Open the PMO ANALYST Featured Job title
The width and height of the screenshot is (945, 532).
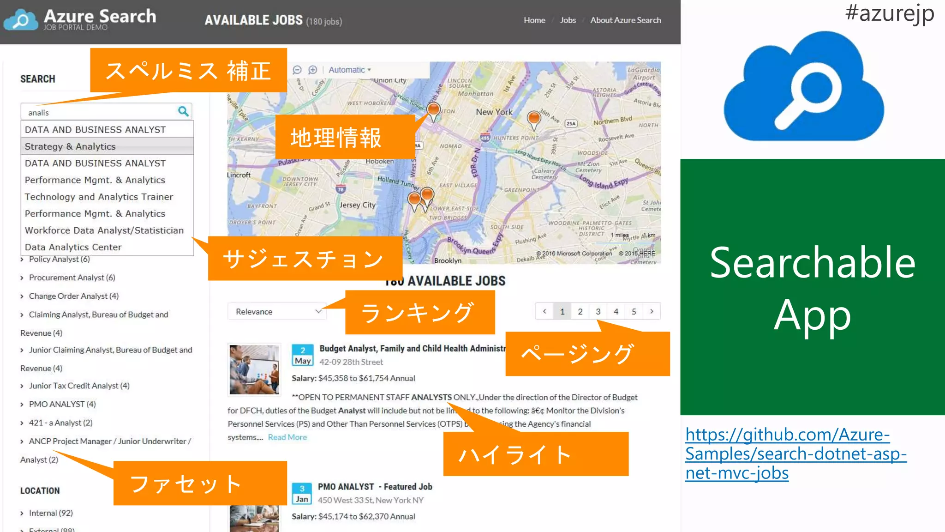tap(375, 487)
